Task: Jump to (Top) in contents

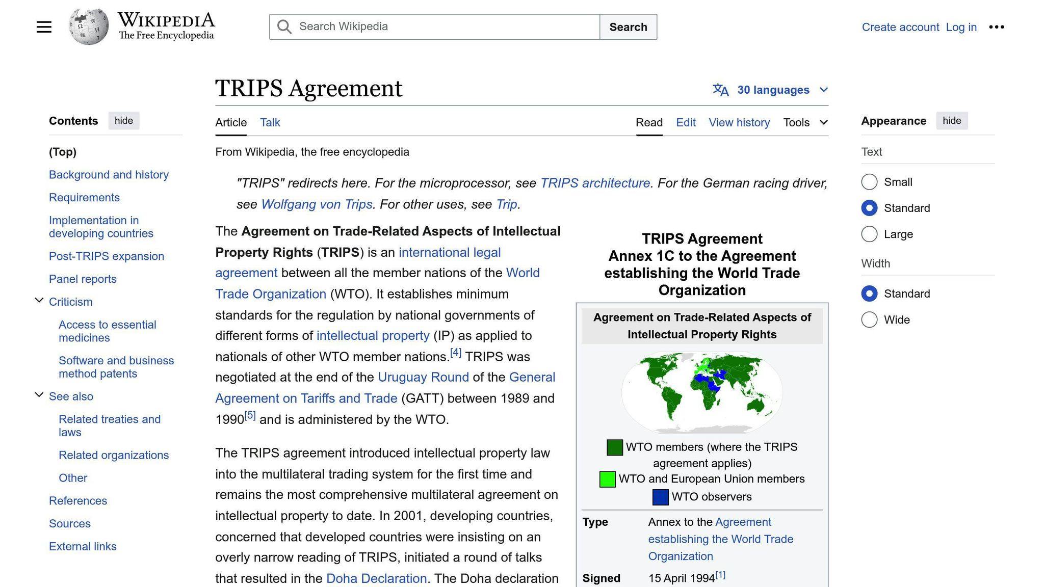Action: pos(63,152)
